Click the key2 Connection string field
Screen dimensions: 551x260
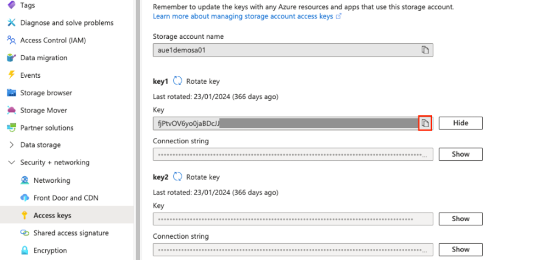click(x=293, y=250)
